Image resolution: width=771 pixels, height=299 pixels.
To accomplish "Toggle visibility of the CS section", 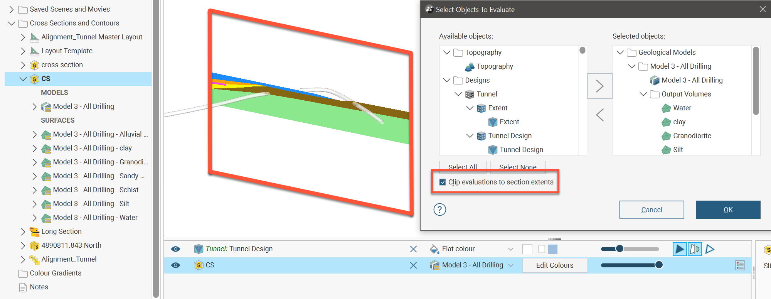I will click(175, 265).
